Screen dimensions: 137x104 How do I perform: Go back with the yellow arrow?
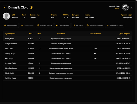tap(5, 7)
